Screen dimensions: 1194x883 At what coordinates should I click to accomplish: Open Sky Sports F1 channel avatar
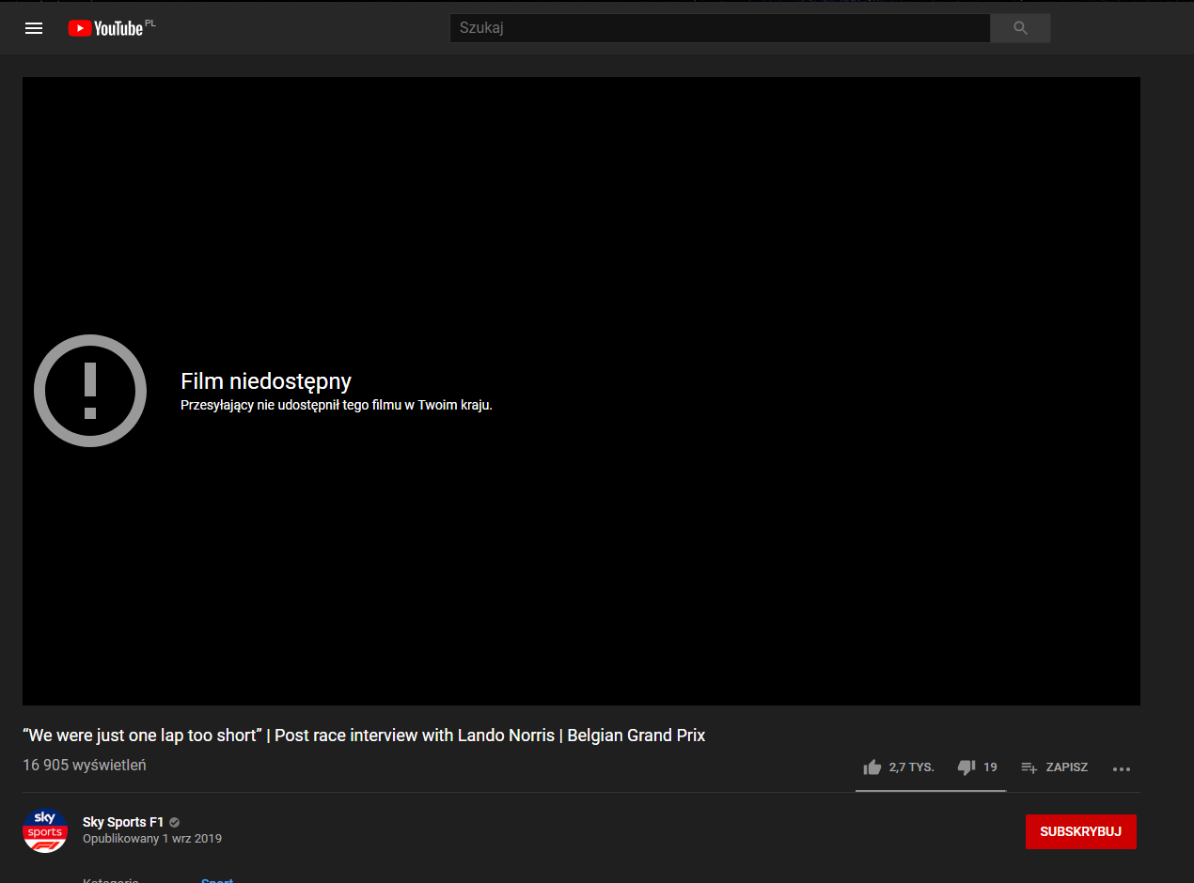click(45, 830)
